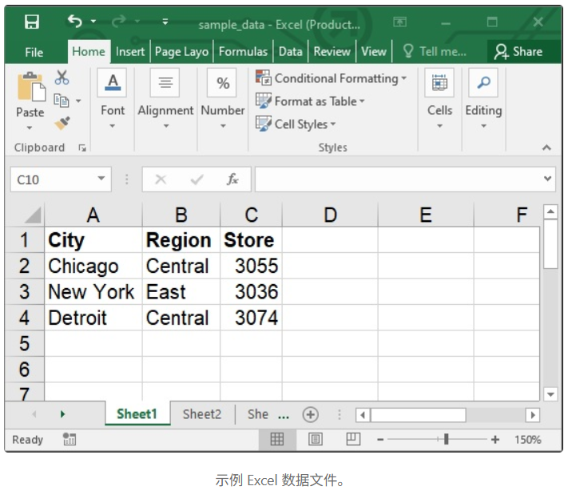The height and width of the screenshot is (494, 568).
Task: Select the Format Painter brush icon
Action: (x=62, y=123)
